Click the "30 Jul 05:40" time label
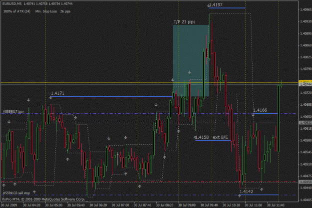 point(76,205)
